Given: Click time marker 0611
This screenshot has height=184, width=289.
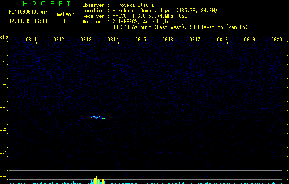Looking at the screenshot, I should 31,40.
